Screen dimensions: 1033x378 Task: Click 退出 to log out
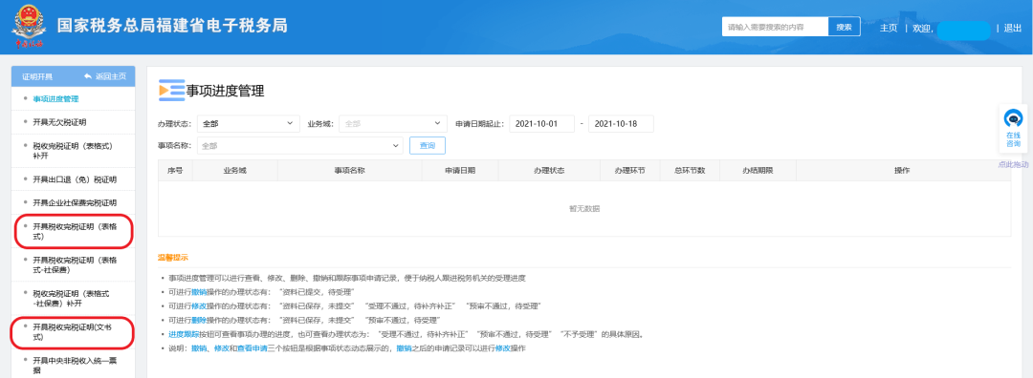pos(1012,28)
